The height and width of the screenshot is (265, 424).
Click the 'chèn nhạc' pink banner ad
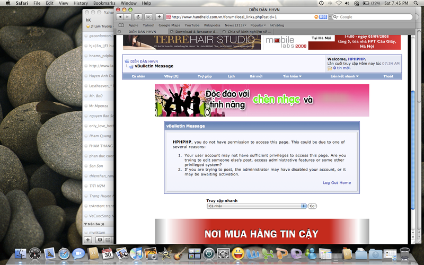coord(262,100)
